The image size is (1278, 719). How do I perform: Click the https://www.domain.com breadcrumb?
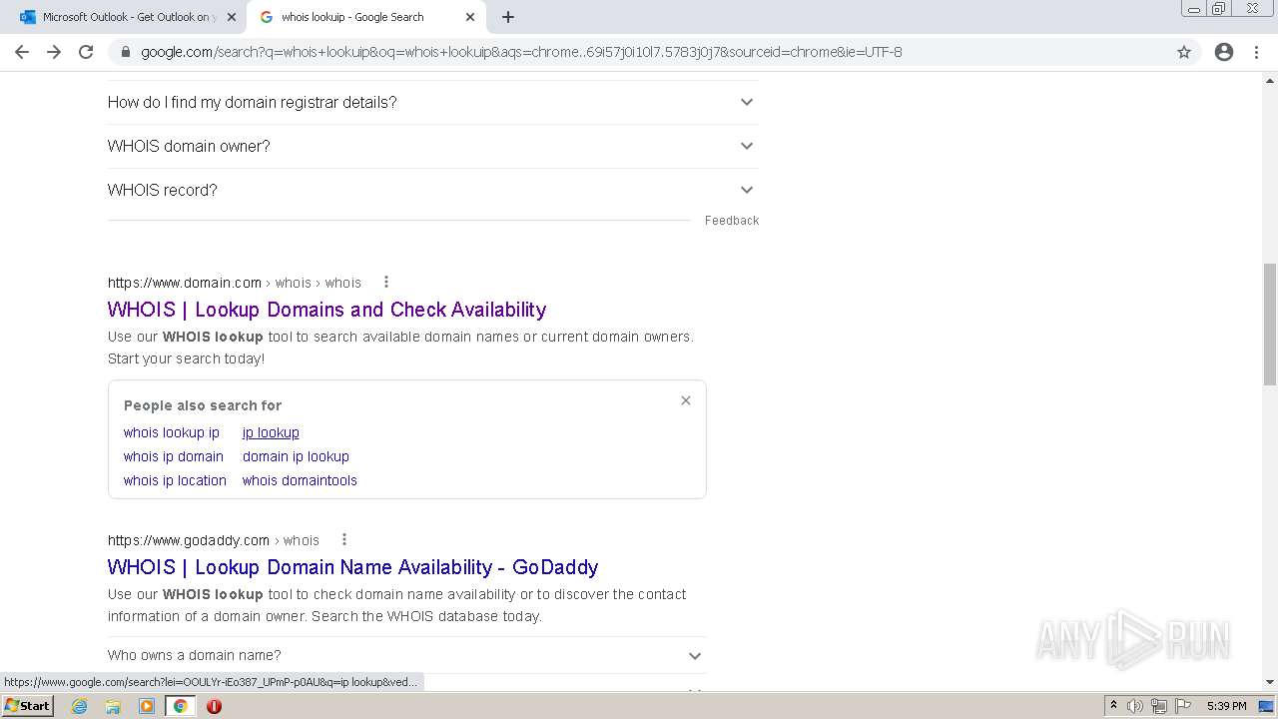point(185,283)
